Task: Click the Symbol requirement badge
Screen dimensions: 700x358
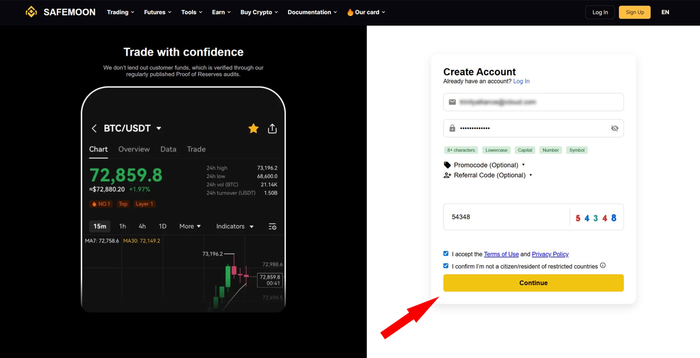Action: 577,150
